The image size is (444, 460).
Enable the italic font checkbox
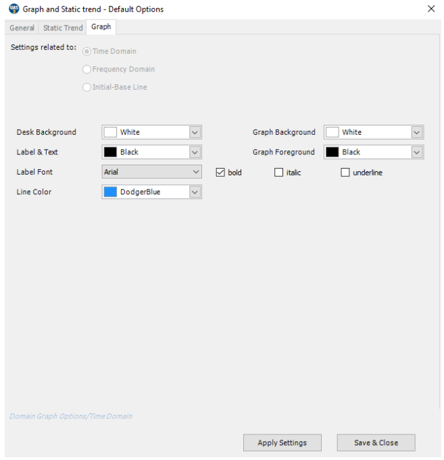pyautogui.click(x=278, y=173)
